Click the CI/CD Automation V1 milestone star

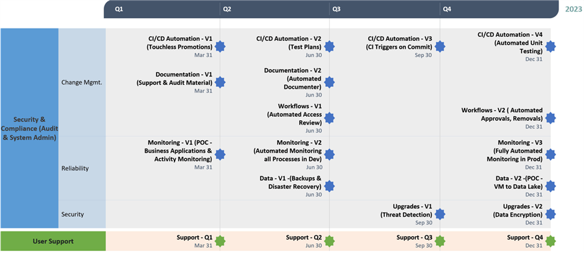pos(220,47)
